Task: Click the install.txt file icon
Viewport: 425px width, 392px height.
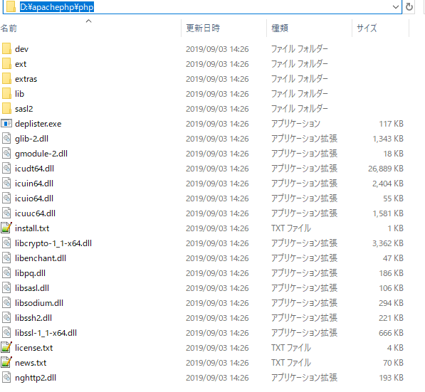Action: tap(6, 228)
